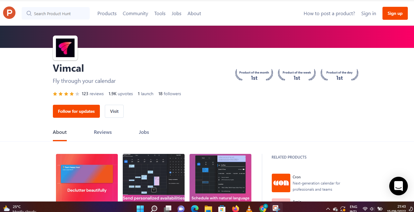The width and height of the screenshot is (414, 212).
Task: Open the Tools menu
Action: tap(160, 14)
